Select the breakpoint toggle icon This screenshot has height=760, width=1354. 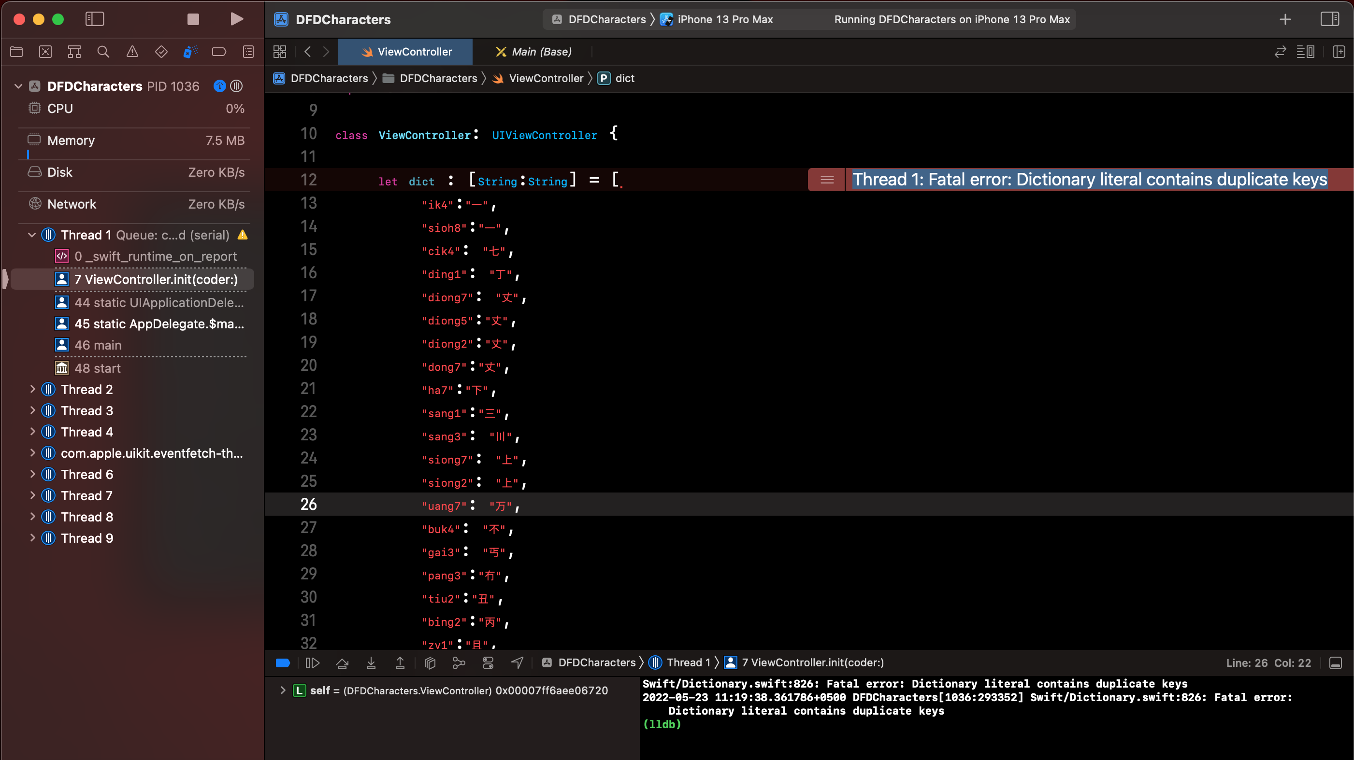284,662
